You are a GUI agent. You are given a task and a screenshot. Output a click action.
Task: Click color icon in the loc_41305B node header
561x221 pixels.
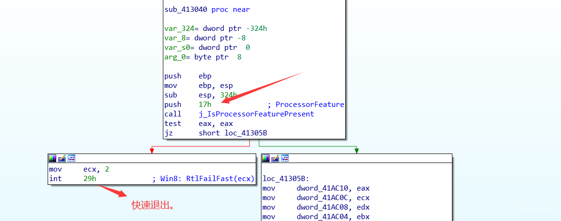pos(266,158)
